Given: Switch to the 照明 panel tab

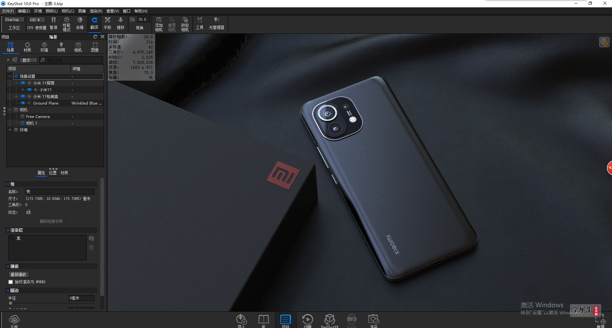Looking at the screenshot, I should [61, 47].
